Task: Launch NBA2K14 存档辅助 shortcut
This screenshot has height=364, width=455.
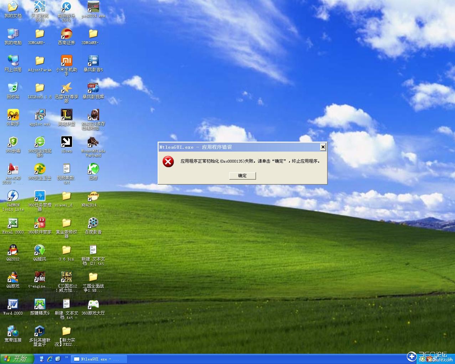Action: [x=93, y=120]
